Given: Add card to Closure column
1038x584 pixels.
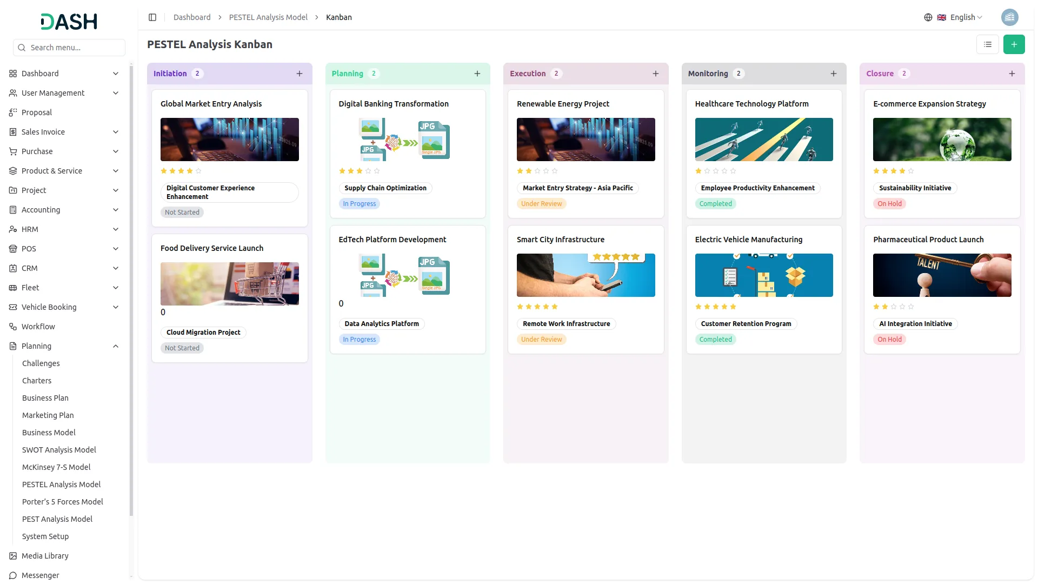Looking at the screenshot, I should [1012, 74].
